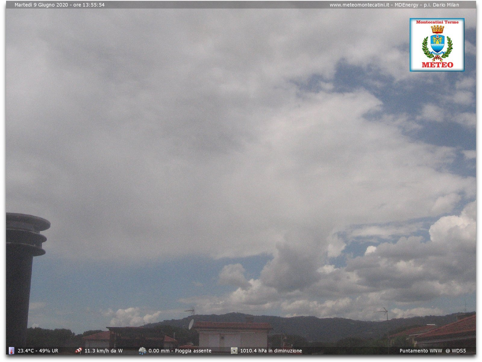Click 'Montecatini Terme' title in logo
This screenshot has width=482, height=362.
point(437,22)
